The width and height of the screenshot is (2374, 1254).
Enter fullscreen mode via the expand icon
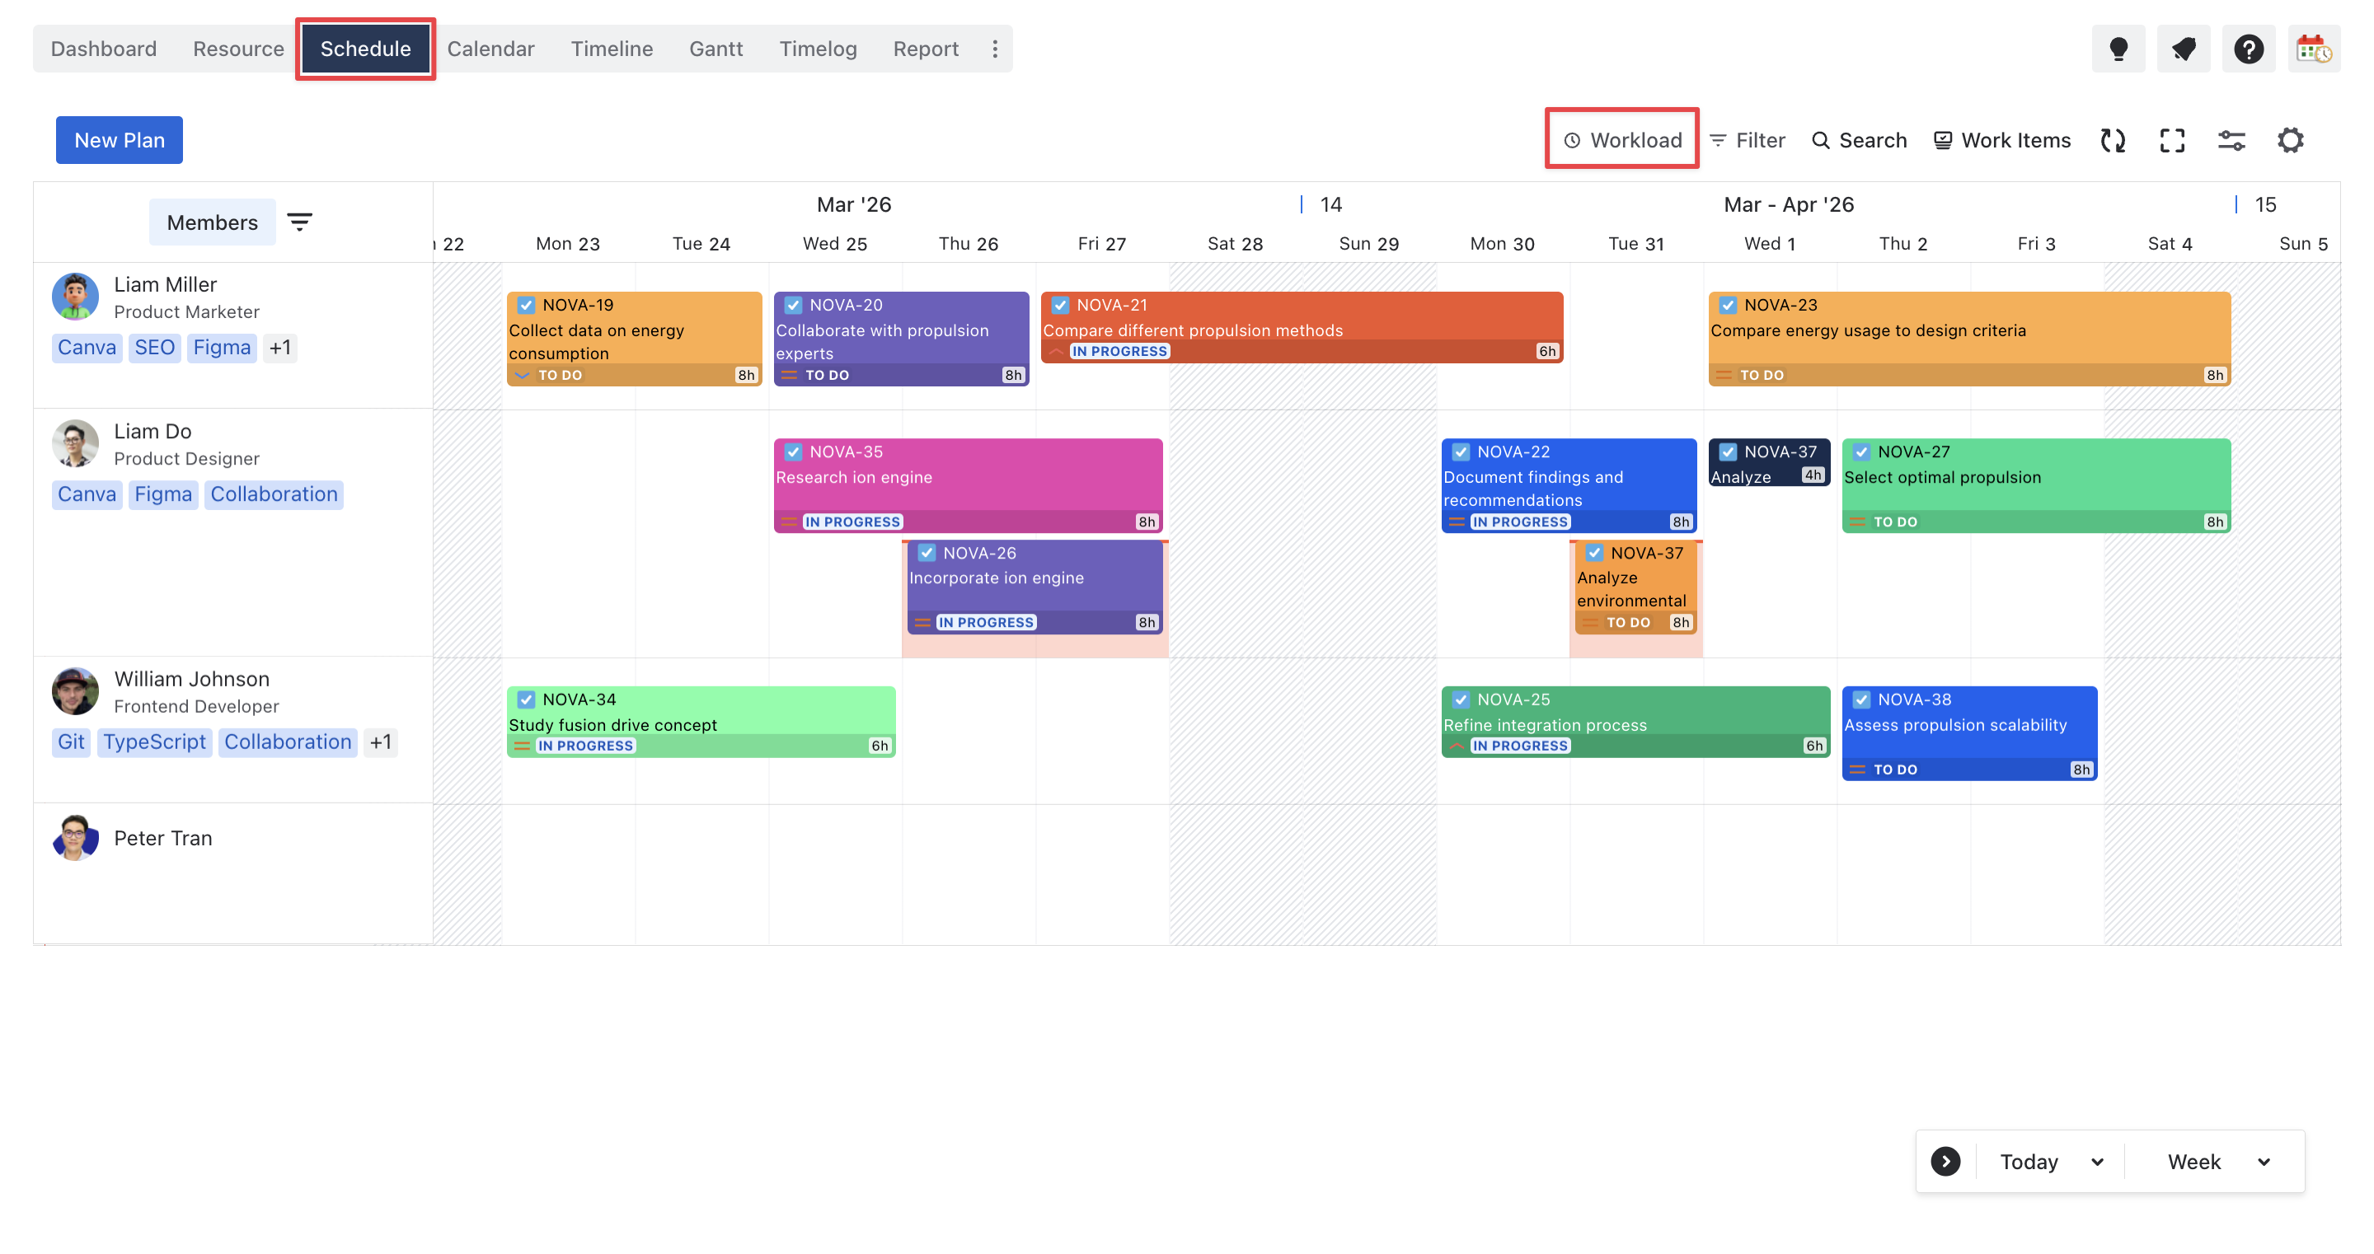[2172, 139]
